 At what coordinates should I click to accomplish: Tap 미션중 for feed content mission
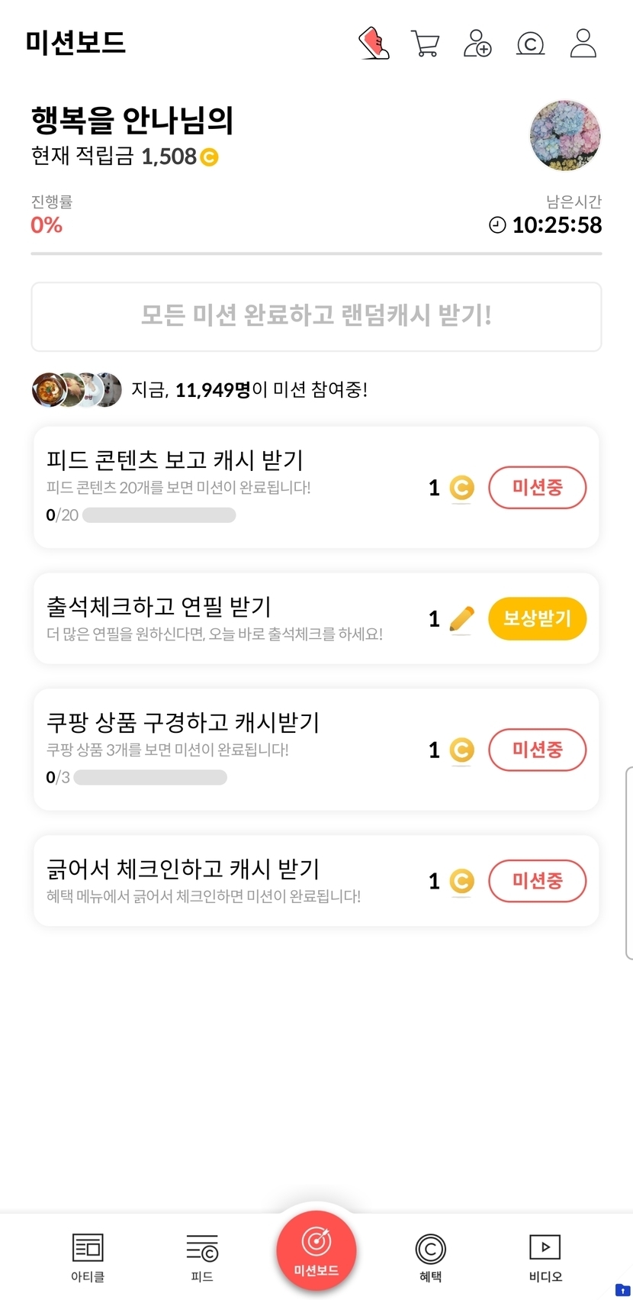(537, 488)
